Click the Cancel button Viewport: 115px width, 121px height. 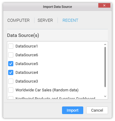click(97, 110)
